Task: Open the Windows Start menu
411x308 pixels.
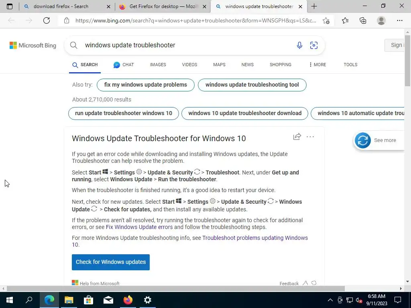Action: [x=10, y=300]
